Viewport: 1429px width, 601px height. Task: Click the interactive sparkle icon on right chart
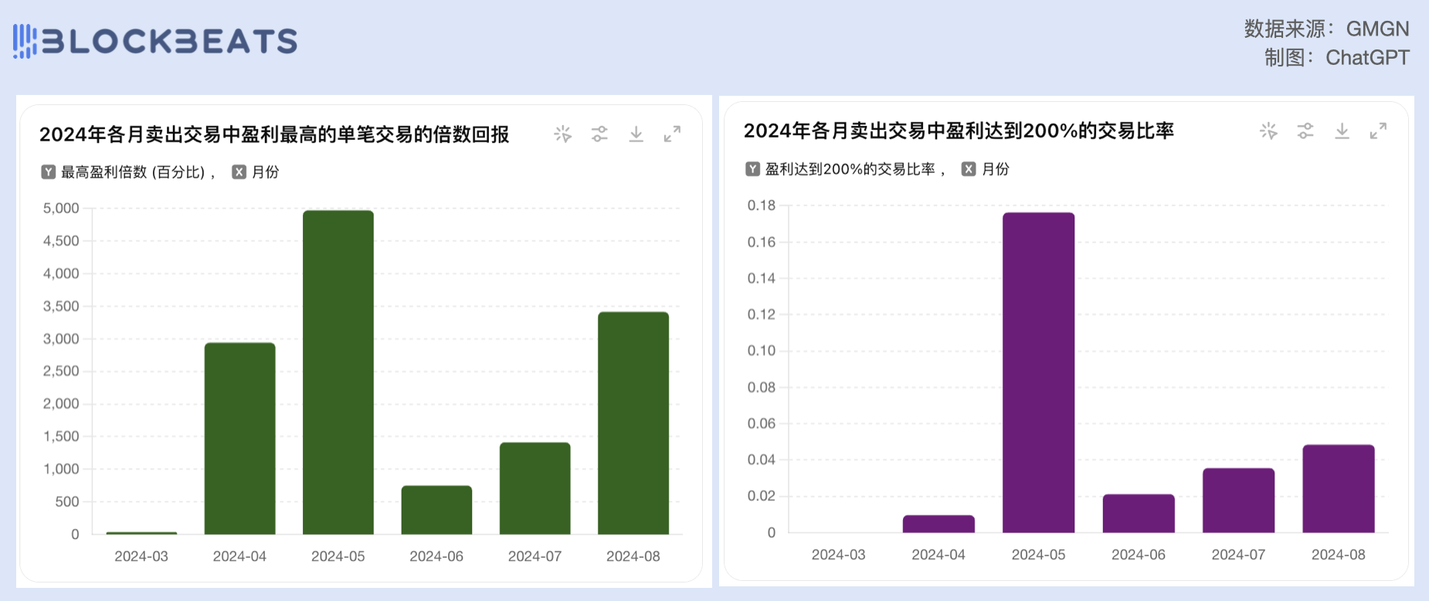1268,131
